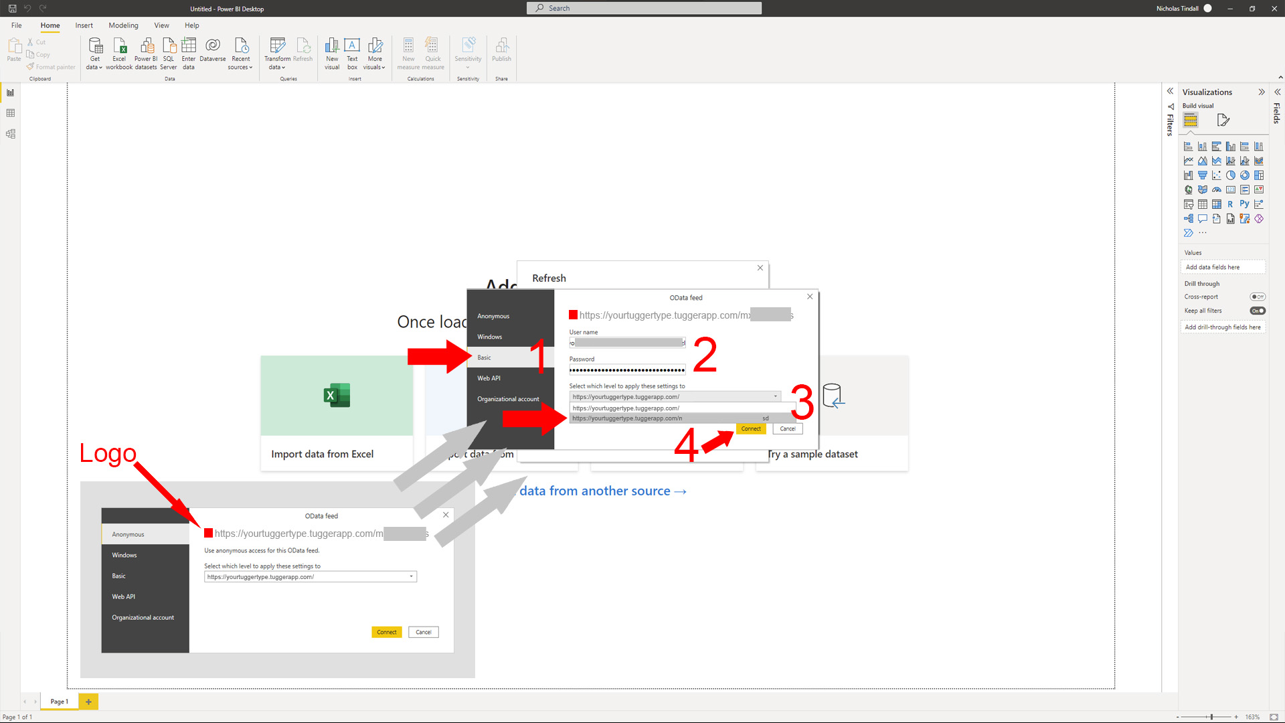
Task: Open Model view in left sidebar
Action: (11, 134)
